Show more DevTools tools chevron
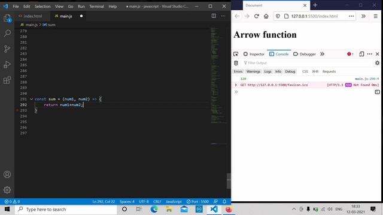The width and height of the screenshot is (383, 215). click(x=322, y=54)
